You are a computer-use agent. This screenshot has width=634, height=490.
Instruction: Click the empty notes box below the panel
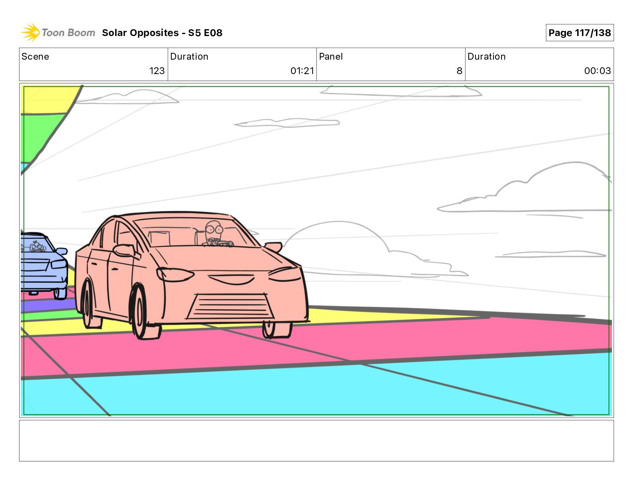coord(316,440)
